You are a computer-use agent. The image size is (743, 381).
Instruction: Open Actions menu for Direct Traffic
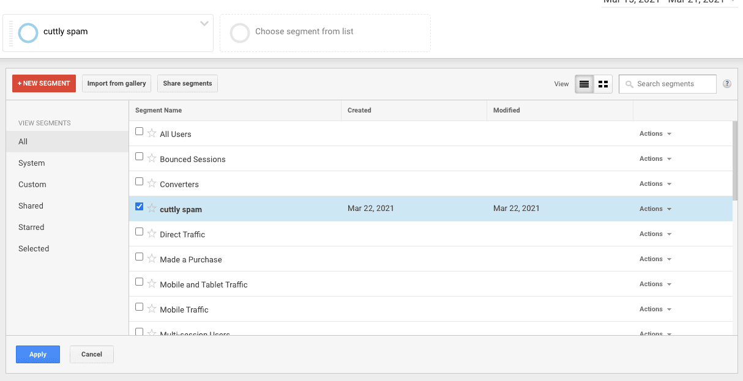tap(655, 234)
